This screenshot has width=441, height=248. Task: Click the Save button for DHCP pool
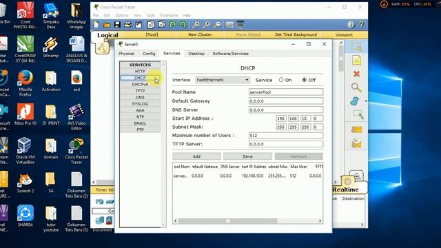(x=247, y=156)
